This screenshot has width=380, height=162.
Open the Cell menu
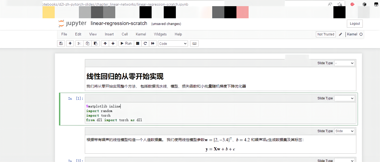pos(125,34)
